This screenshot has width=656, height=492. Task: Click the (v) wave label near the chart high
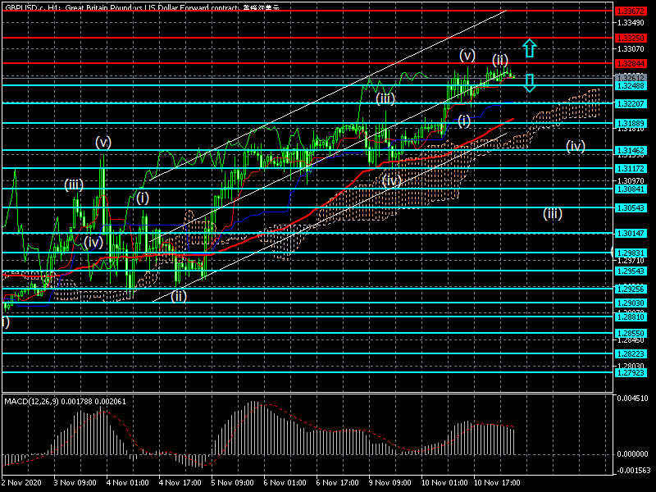(467, 55)
